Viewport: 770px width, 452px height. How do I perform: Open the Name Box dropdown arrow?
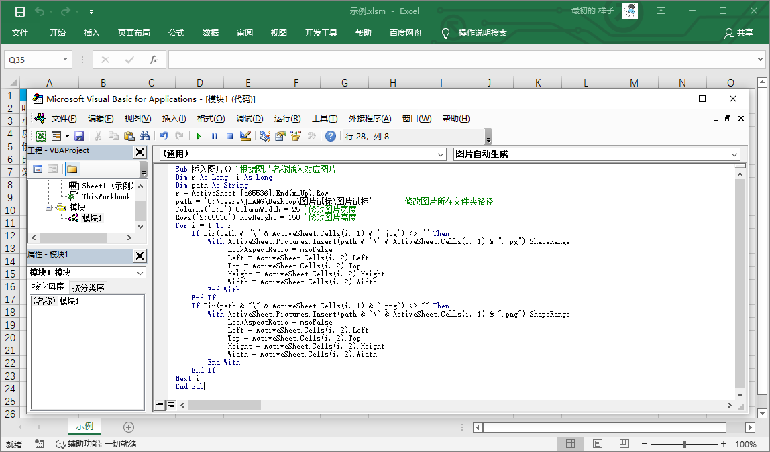point(65,60)
